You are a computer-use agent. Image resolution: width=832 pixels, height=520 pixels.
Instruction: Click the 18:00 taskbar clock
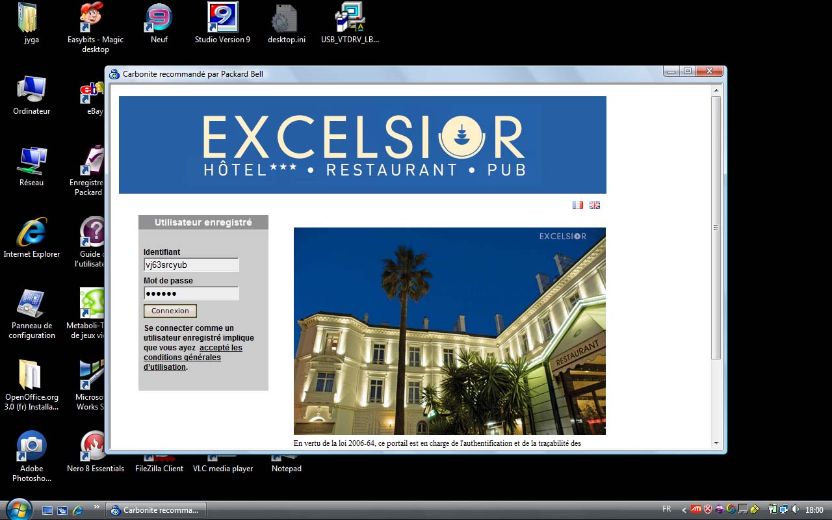tap(814, 510)
